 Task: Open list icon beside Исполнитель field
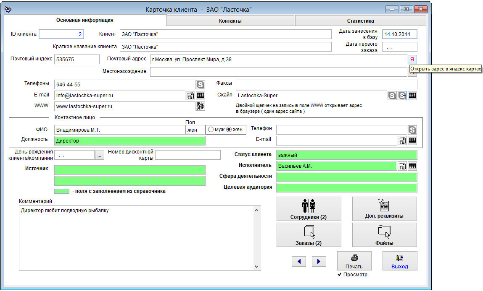coord(412,166)
